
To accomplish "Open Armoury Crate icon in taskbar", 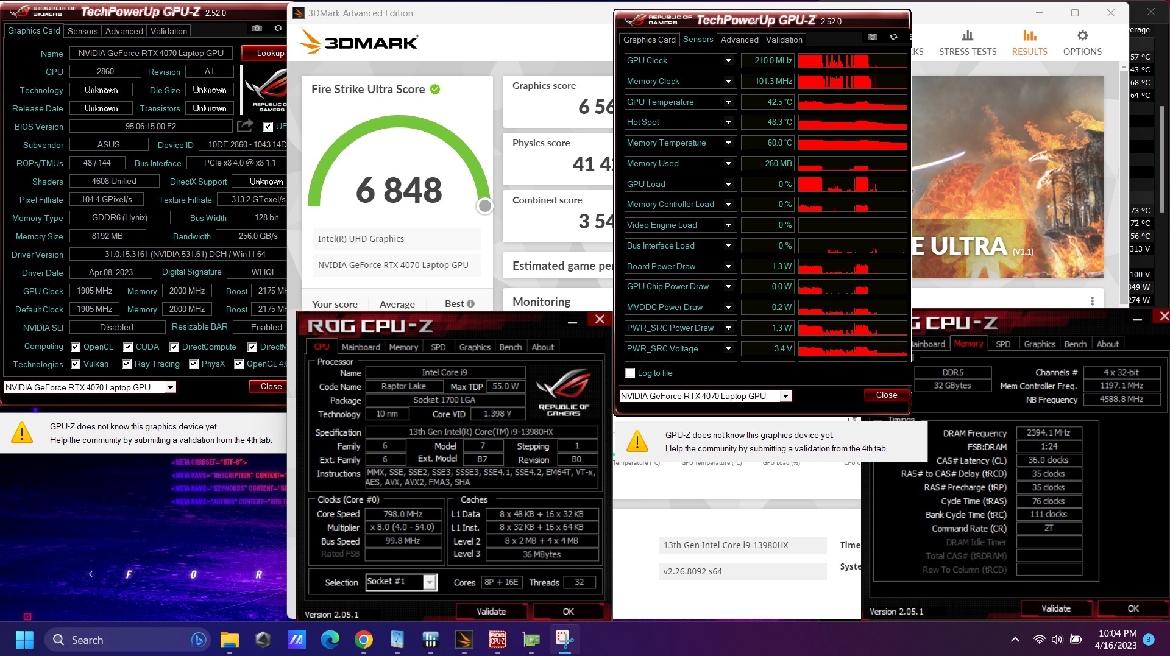I will (263, 640).
